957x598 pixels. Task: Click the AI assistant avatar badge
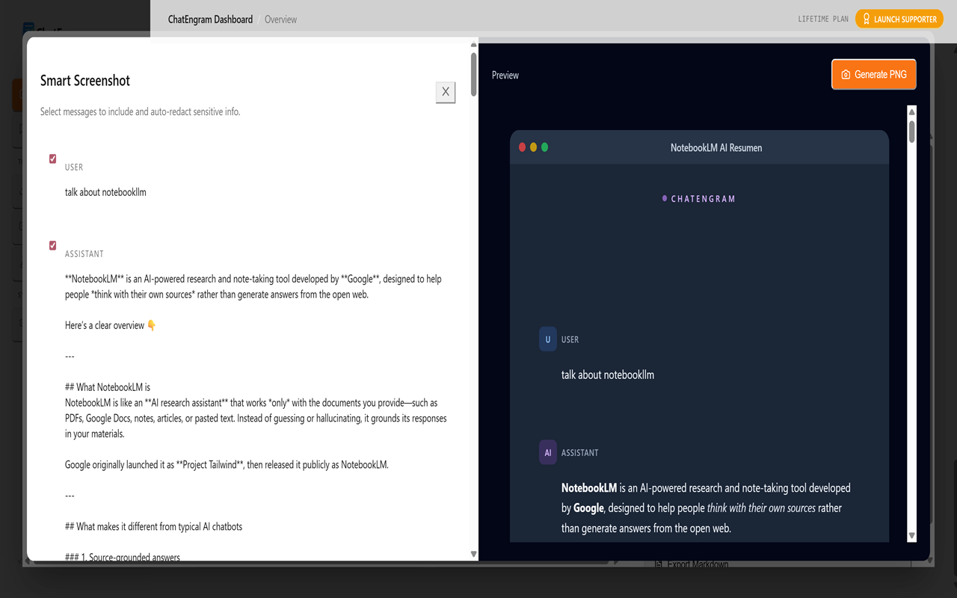[x=547, y=451]
